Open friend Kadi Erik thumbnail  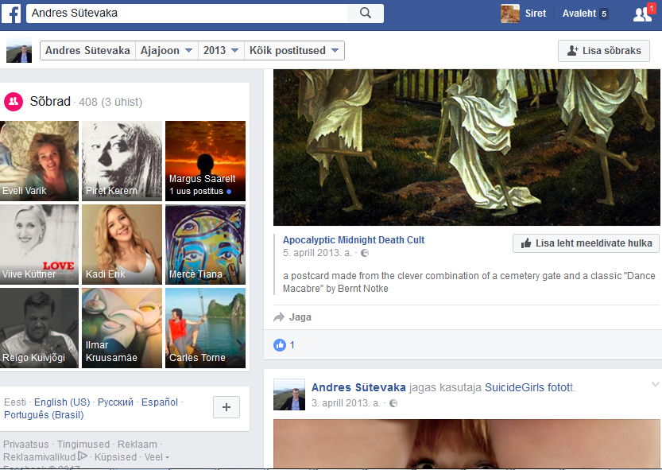(x=122, y=244)
